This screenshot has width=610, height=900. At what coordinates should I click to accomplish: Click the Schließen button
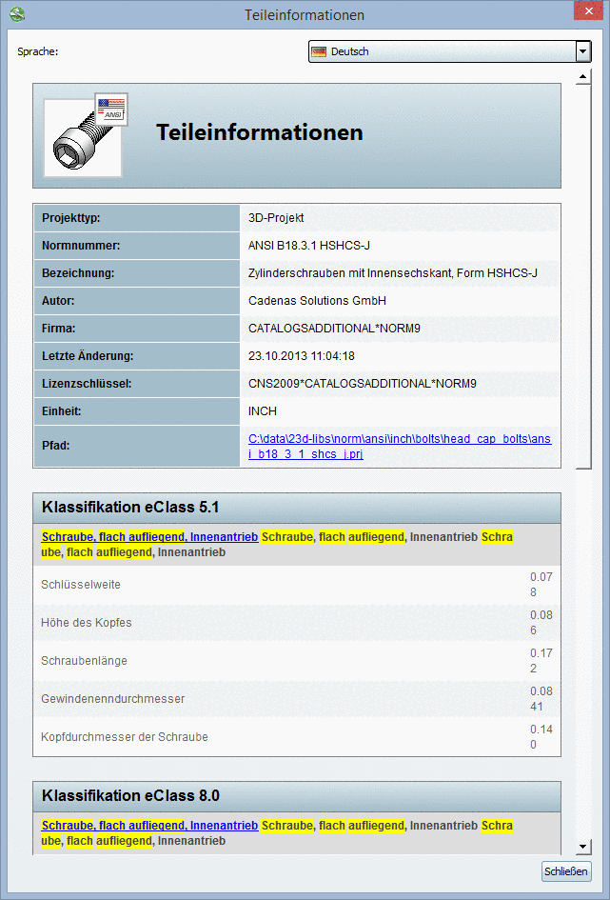point(566,871)
